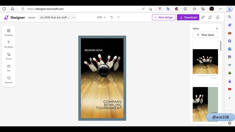Go to browser home page
Viewport: 235px width, 132px height.
coord(12,9)
